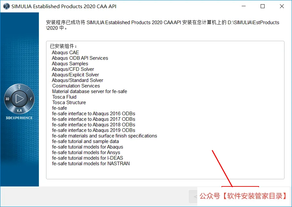The height and width of the screenshot is (207, 292).
Task: Click 'fe-safe tutorial and sample data'
Action: pos(86,141)
